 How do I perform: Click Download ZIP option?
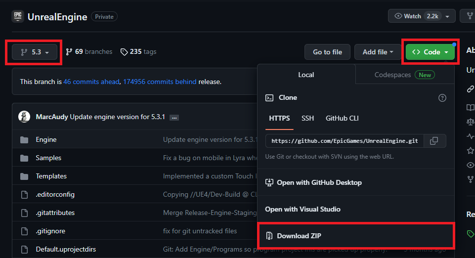(x=356, y=236)
